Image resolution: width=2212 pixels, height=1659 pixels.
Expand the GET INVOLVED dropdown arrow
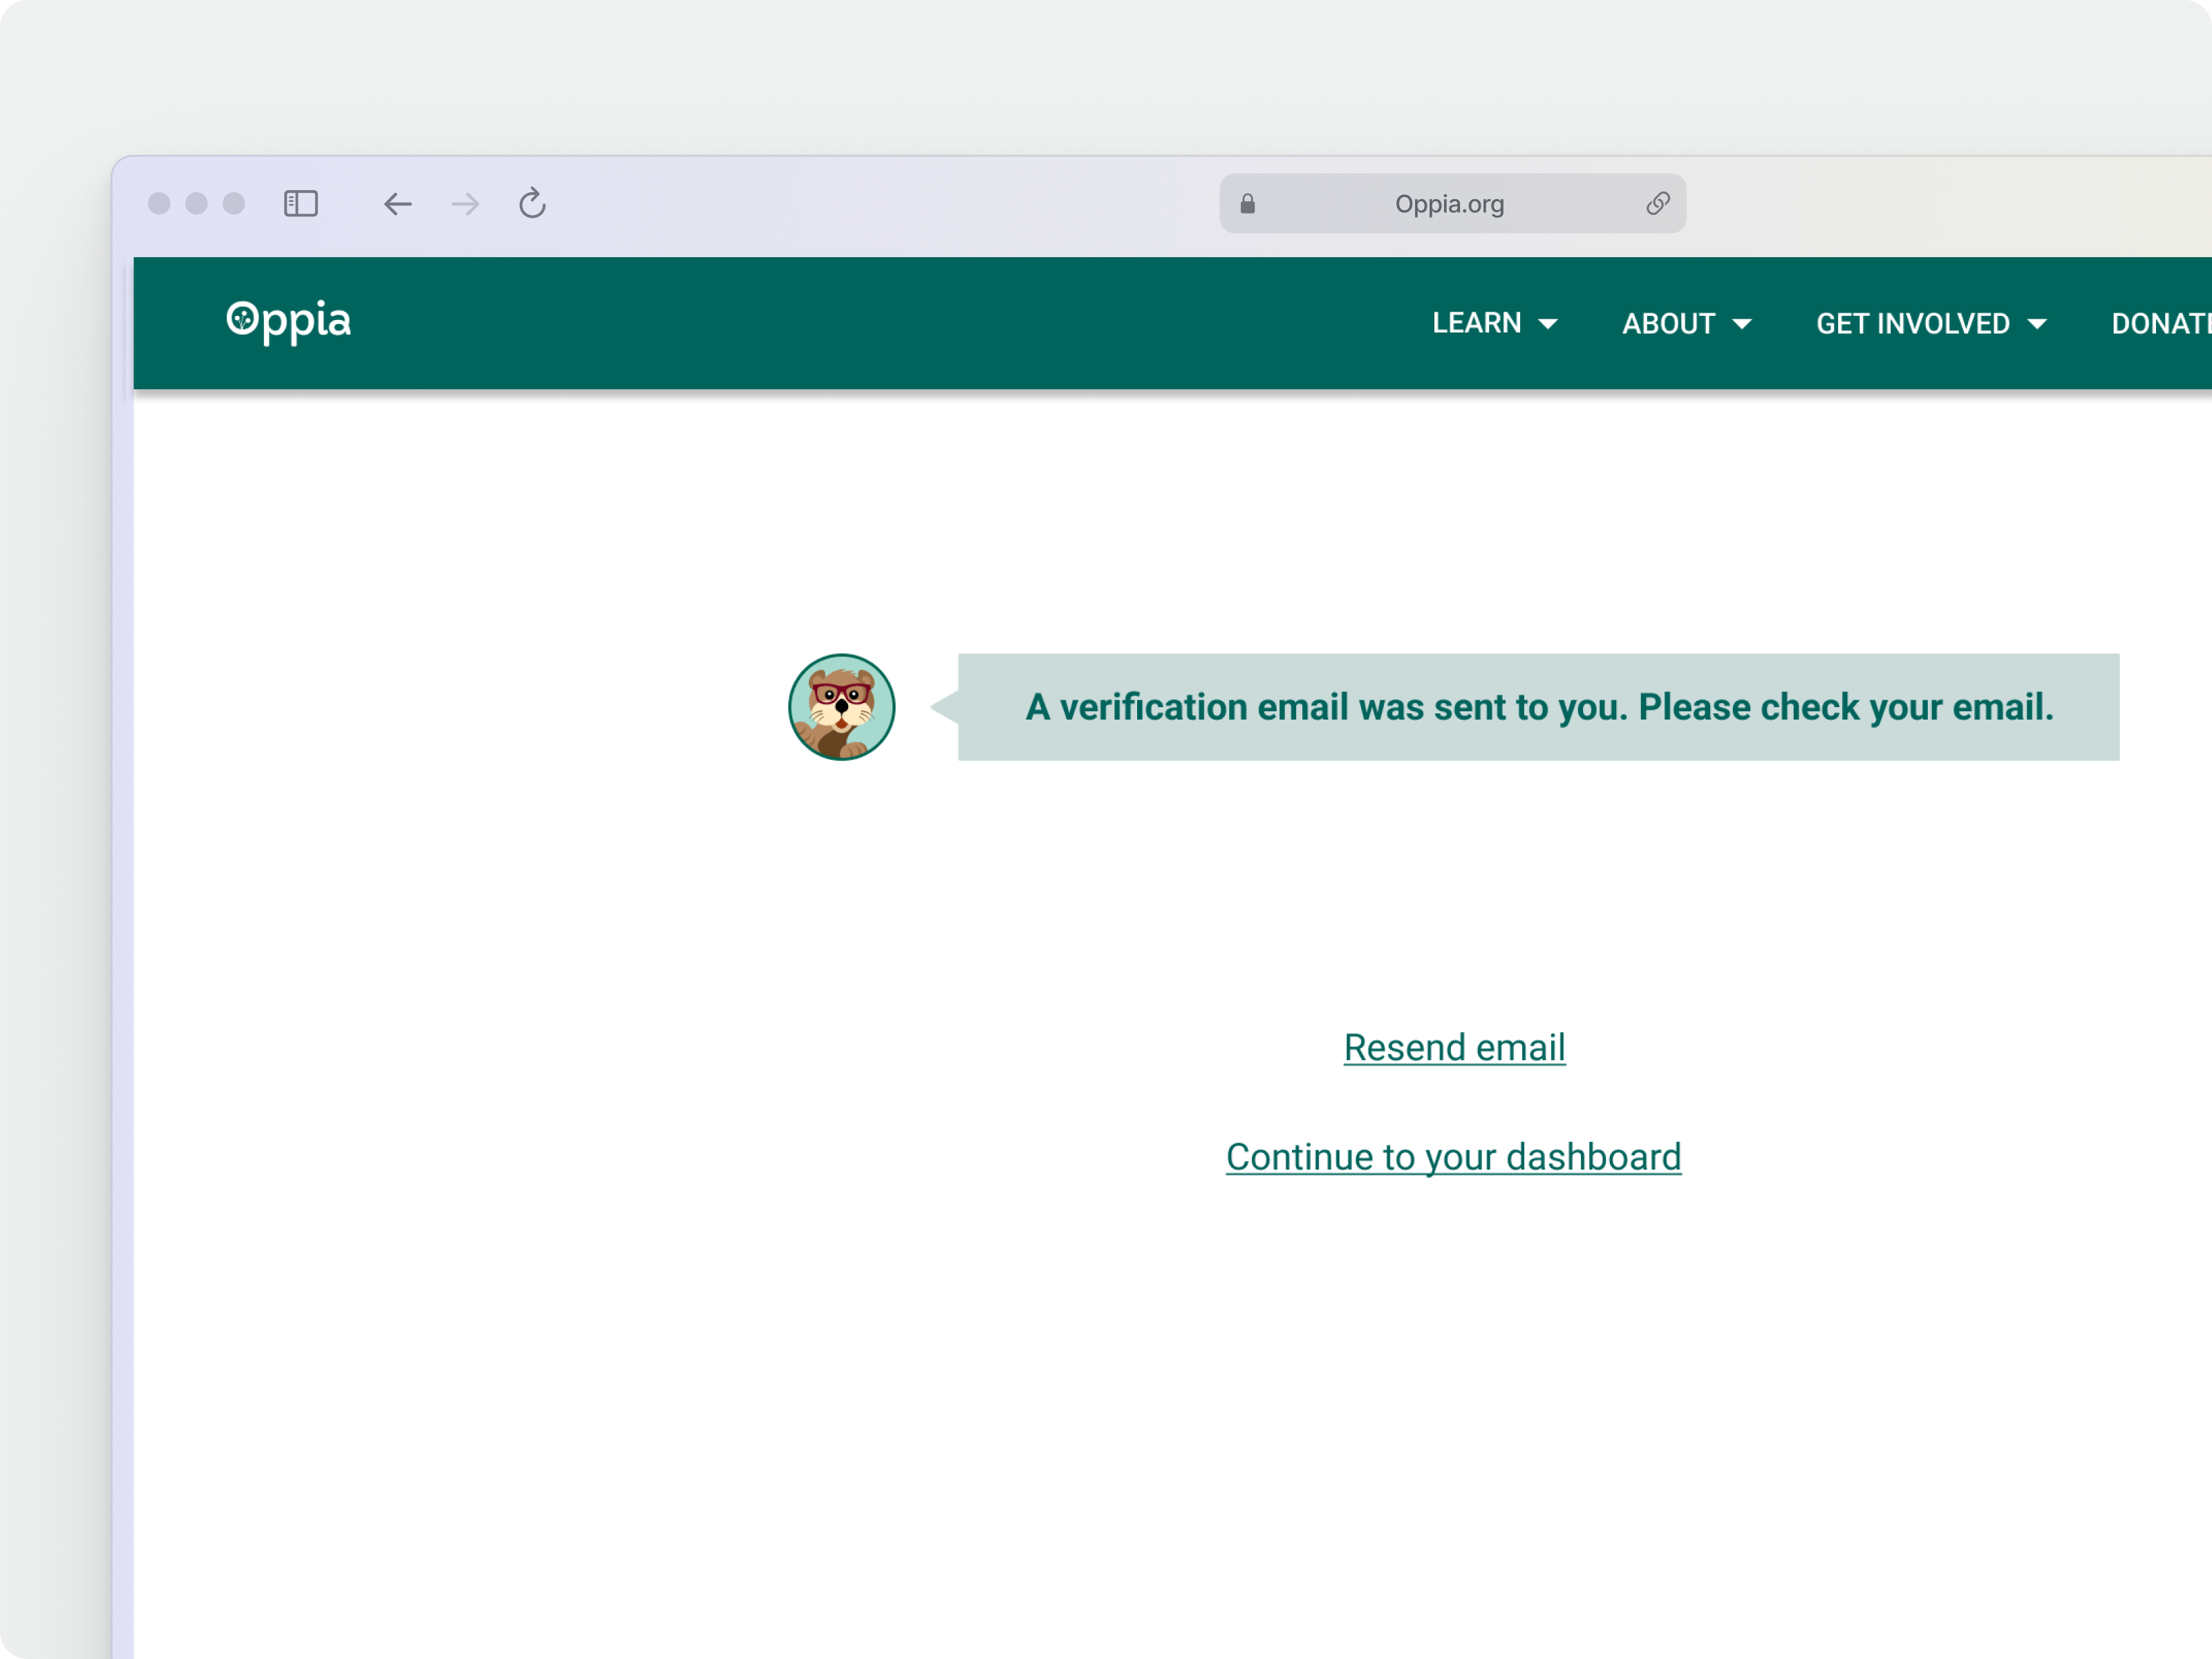(2037, 324)
